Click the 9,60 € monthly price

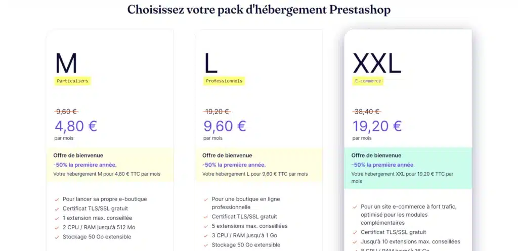pyautogui.click(x=225, y=126)
